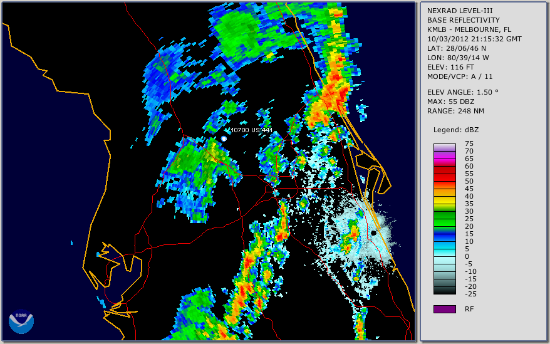The width and height of the screenshot is (550, 344).
Task: Select the '10700 US 441' map label
Action: [x=251, y=130]
